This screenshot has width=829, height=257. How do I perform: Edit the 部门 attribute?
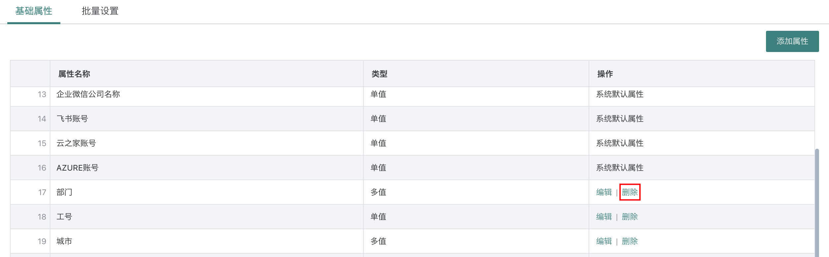pyautogui.click(x=604, y=192)
